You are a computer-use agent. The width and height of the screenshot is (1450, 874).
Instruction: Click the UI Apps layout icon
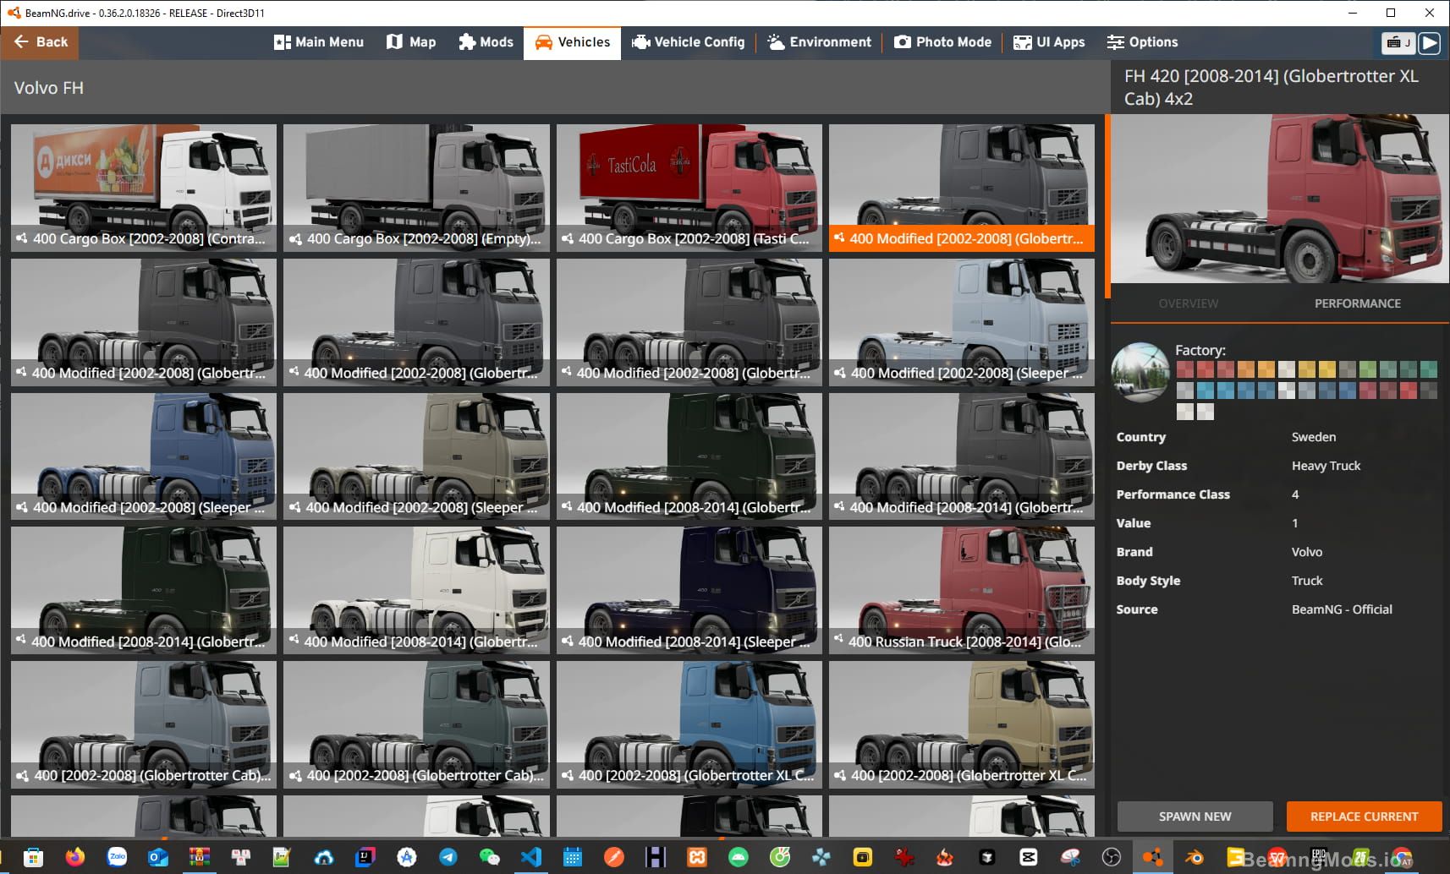coord(1022,42)
